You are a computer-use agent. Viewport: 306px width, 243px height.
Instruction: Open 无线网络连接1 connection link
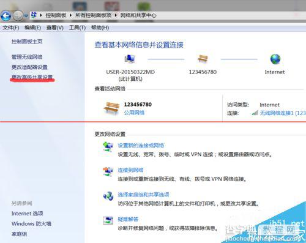click(283, 113)
